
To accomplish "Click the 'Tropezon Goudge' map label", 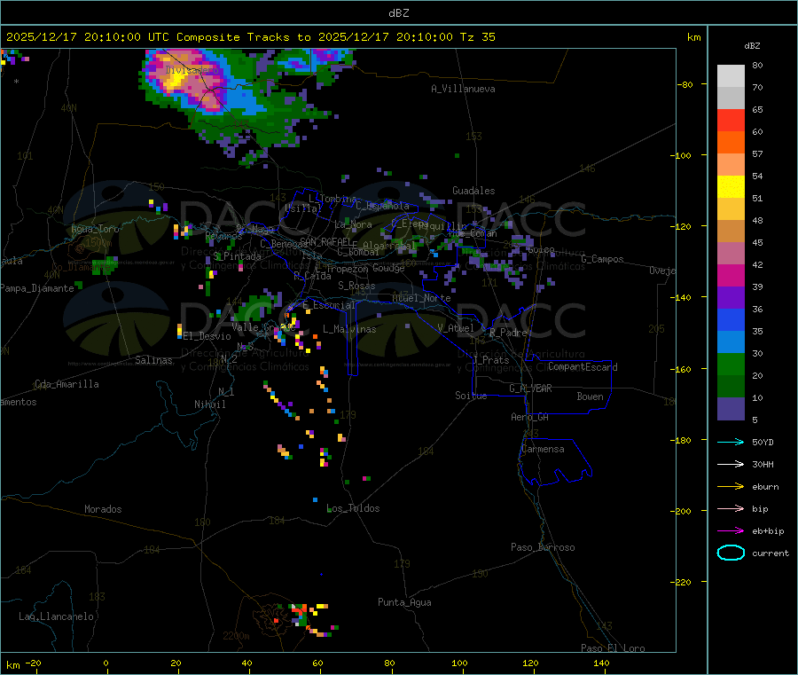I will [365, 268].
